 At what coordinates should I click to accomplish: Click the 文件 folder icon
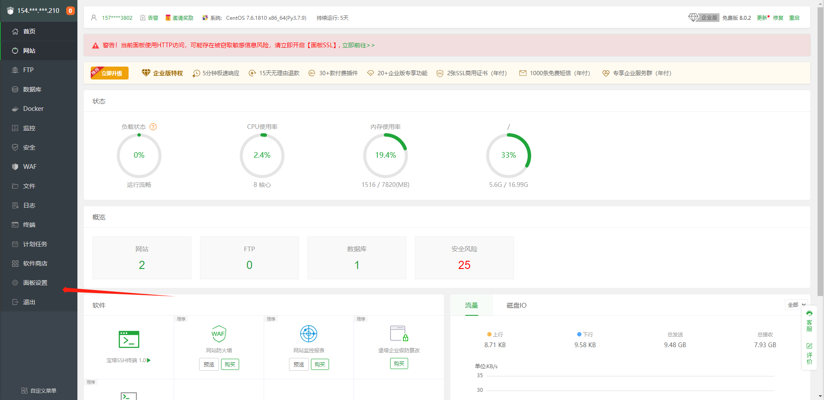point(15,186)
